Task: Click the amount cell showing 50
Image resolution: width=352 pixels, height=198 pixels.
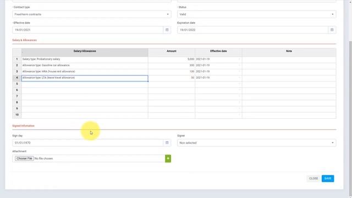Action: pos(172,78)
